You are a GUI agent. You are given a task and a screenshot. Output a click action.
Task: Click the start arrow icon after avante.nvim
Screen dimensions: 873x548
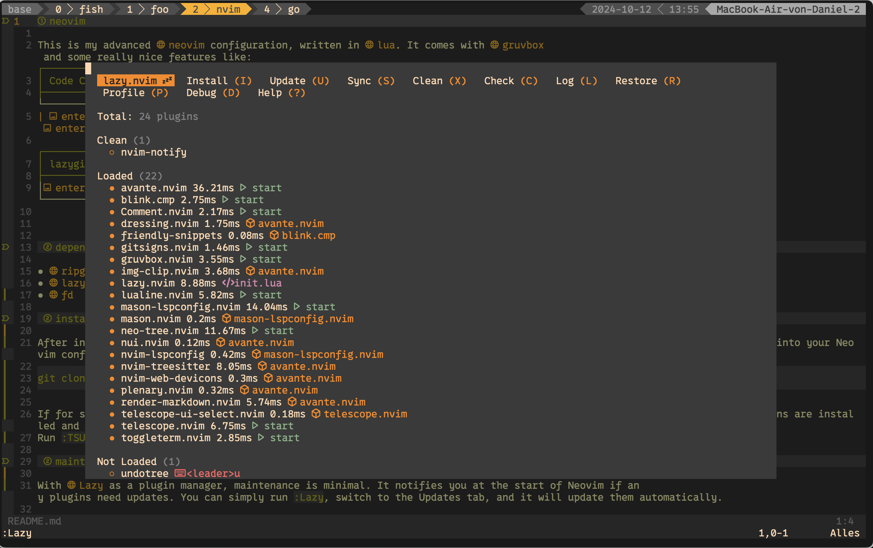tap(243, 187)
